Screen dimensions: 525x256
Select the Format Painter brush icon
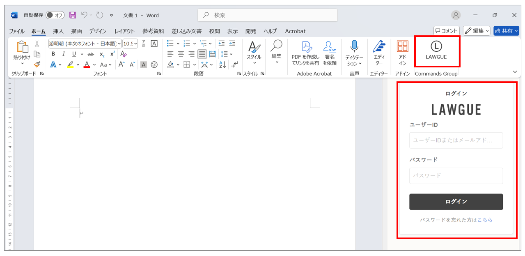click(37, 65)
